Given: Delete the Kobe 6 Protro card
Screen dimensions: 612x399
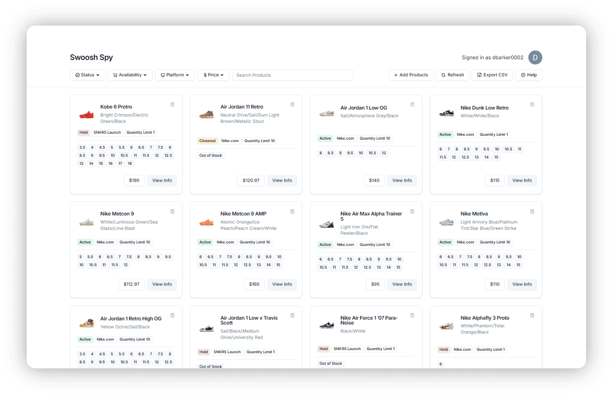Looking at the screenshot, I should pyautogui.click(x=172, y=104).
